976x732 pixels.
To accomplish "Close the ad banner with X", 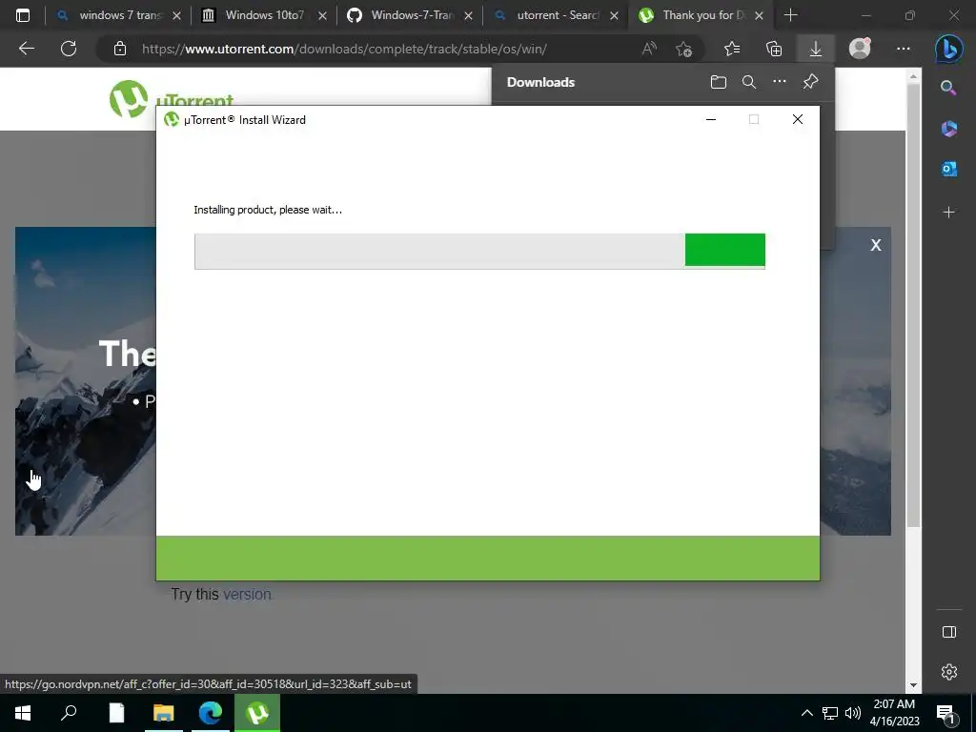I will [876, 245].
